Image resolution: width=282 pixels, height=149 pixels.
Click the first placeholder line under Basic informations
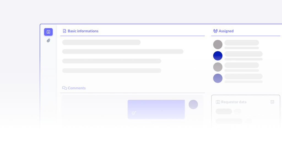click(101, 42)
